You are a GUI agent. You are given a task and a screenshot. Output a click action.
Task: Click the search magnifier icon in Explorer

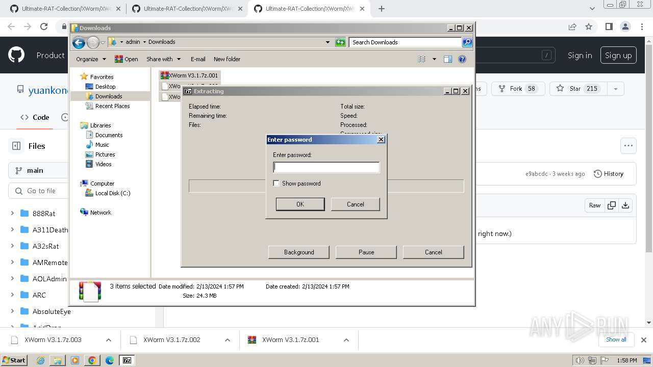pos(467,42)
